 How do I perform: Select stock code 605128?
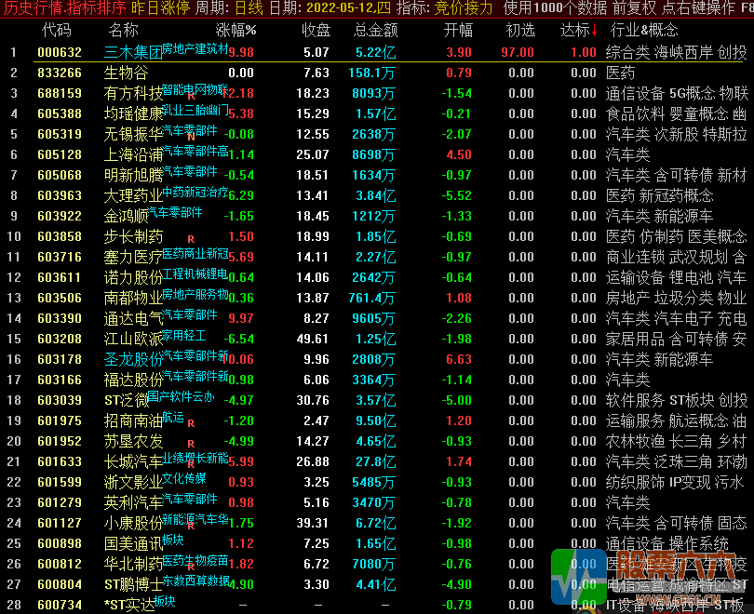pyautogui.click(x=60, y=154)
